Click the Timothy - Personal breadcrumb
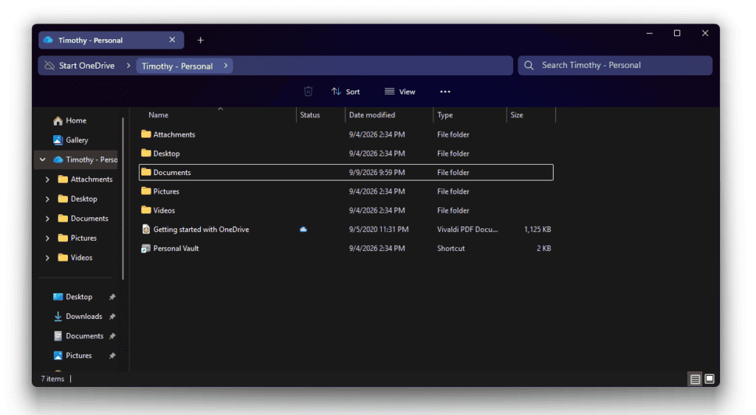The width and height of the screenshot is (756, 415). coord(177,66)
